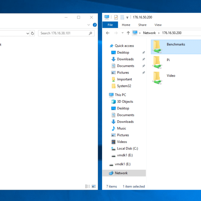Open the address bar history dropdown
This screenshot has height=201, width=201.
tap(27, 33)
